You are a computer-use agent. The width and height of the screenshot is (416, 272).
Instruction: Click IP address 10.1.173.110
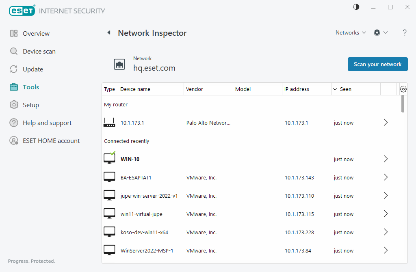[x=299, y=196]
